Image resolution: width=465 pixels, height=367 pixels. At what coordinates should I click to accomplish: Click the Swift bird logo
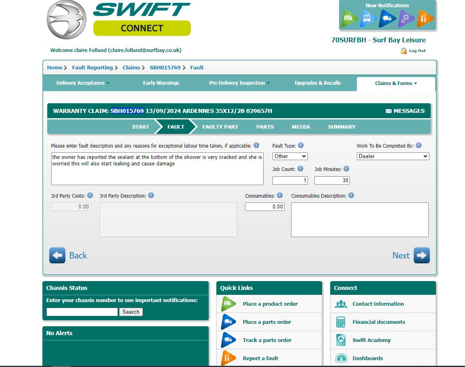pyautogui.click(x=67, y=19)
